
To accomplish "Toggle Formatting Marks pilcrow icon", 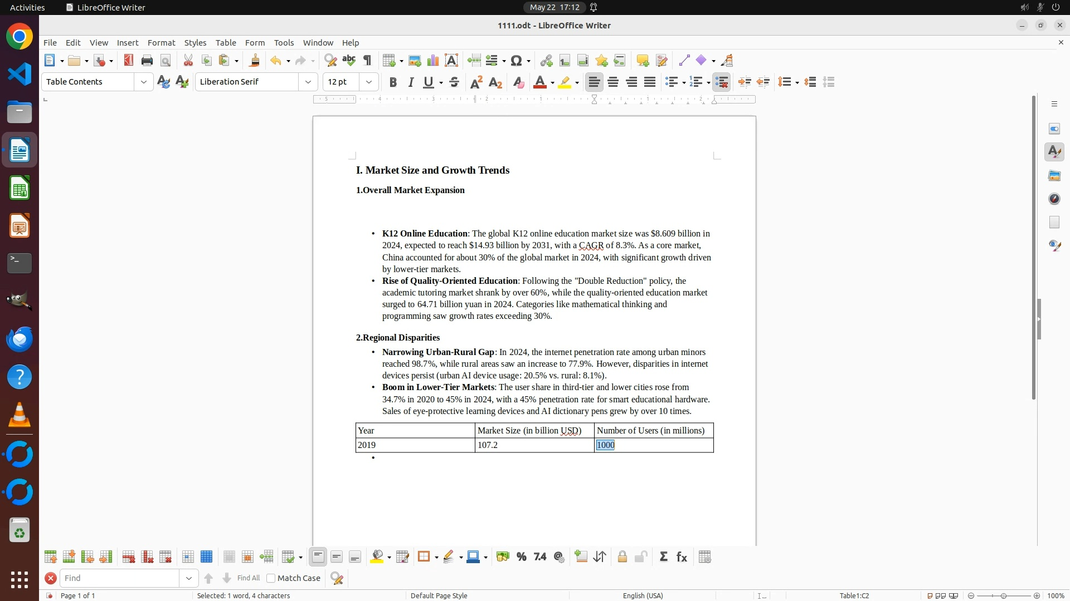I will pyautogui.click(x=367, y=61).
